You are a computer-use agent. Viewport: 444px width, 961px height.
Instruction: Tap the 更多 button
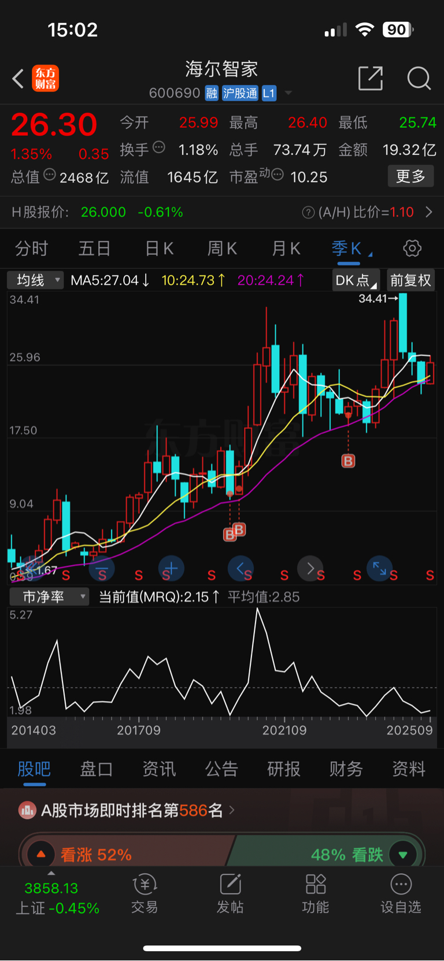(x=410, y=176)
